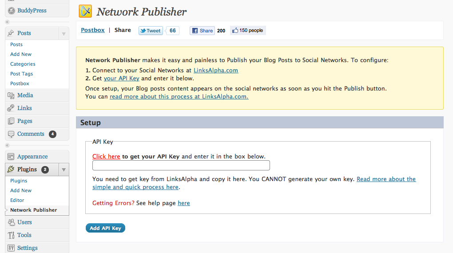Image resolution: width=453 pixels, height=253 pixels.
Task: Toggle the Plugins menu dropdown arrow
Action: coord(64,170)
